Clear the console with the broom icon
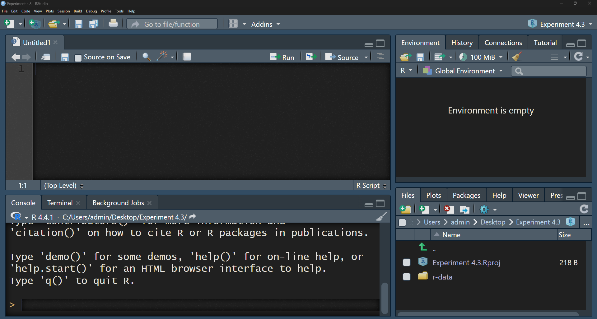The width and height of the screenshot is (597, 319). coord(381,217)
